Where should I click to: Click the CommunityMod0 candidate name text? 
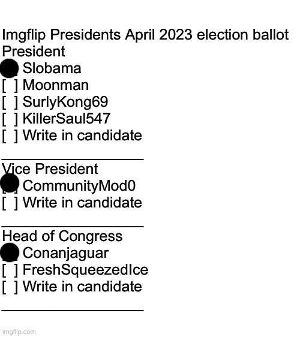tap(79, 186)
